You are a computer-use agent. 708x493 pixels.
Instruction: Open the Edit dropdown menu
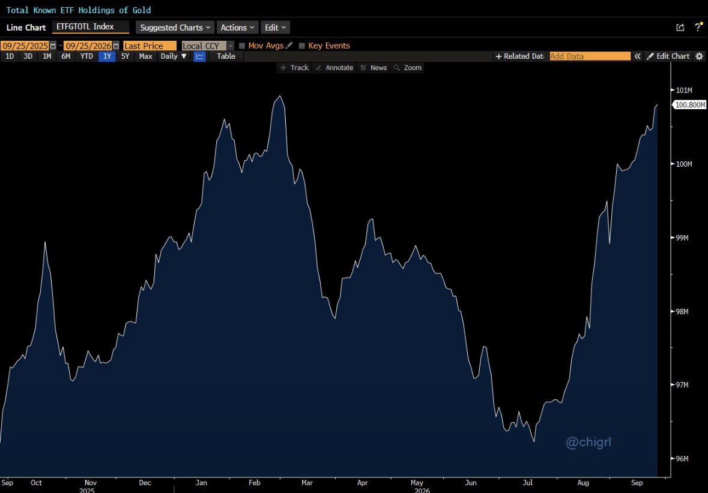tap(275, 28)
